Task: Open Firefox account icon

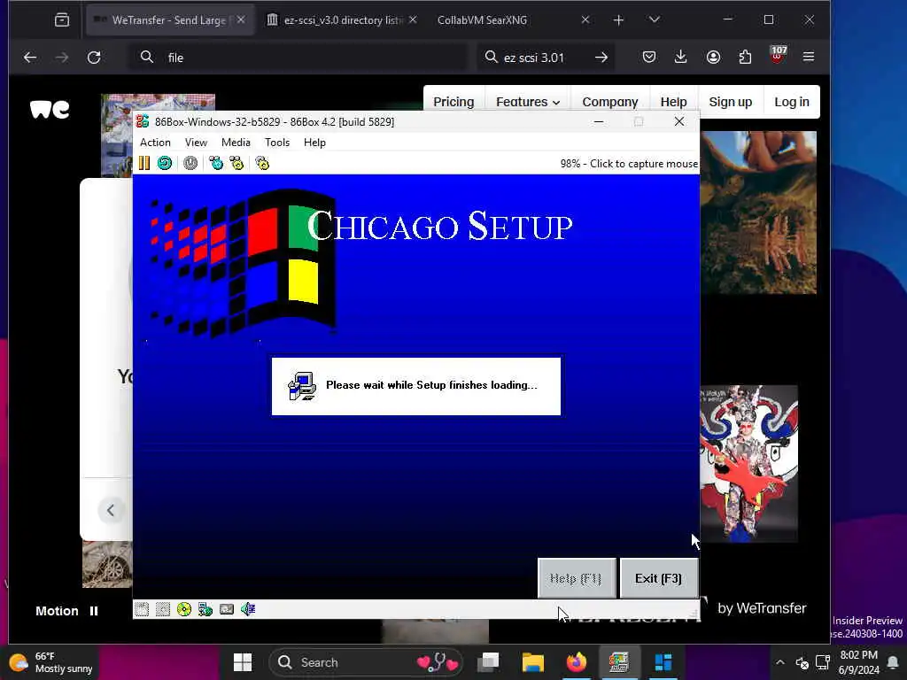Action: point(713,57)
